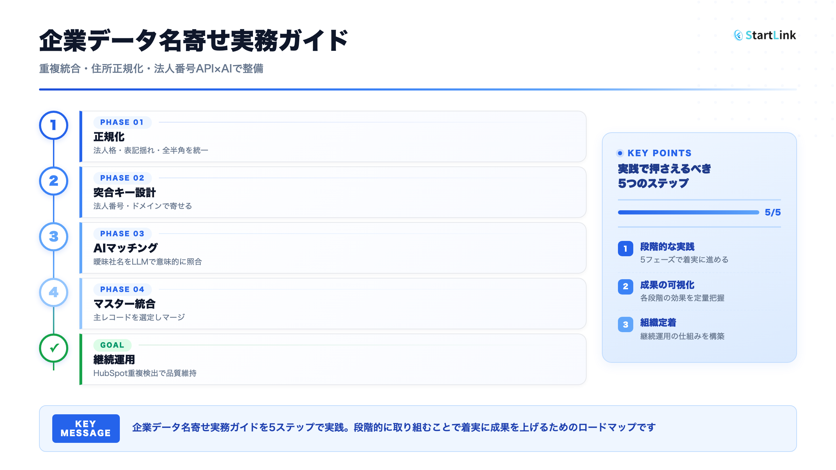Click the step 1 circle icon
The width and height of the screenshot is (836, 470).
tap(54, 125)
